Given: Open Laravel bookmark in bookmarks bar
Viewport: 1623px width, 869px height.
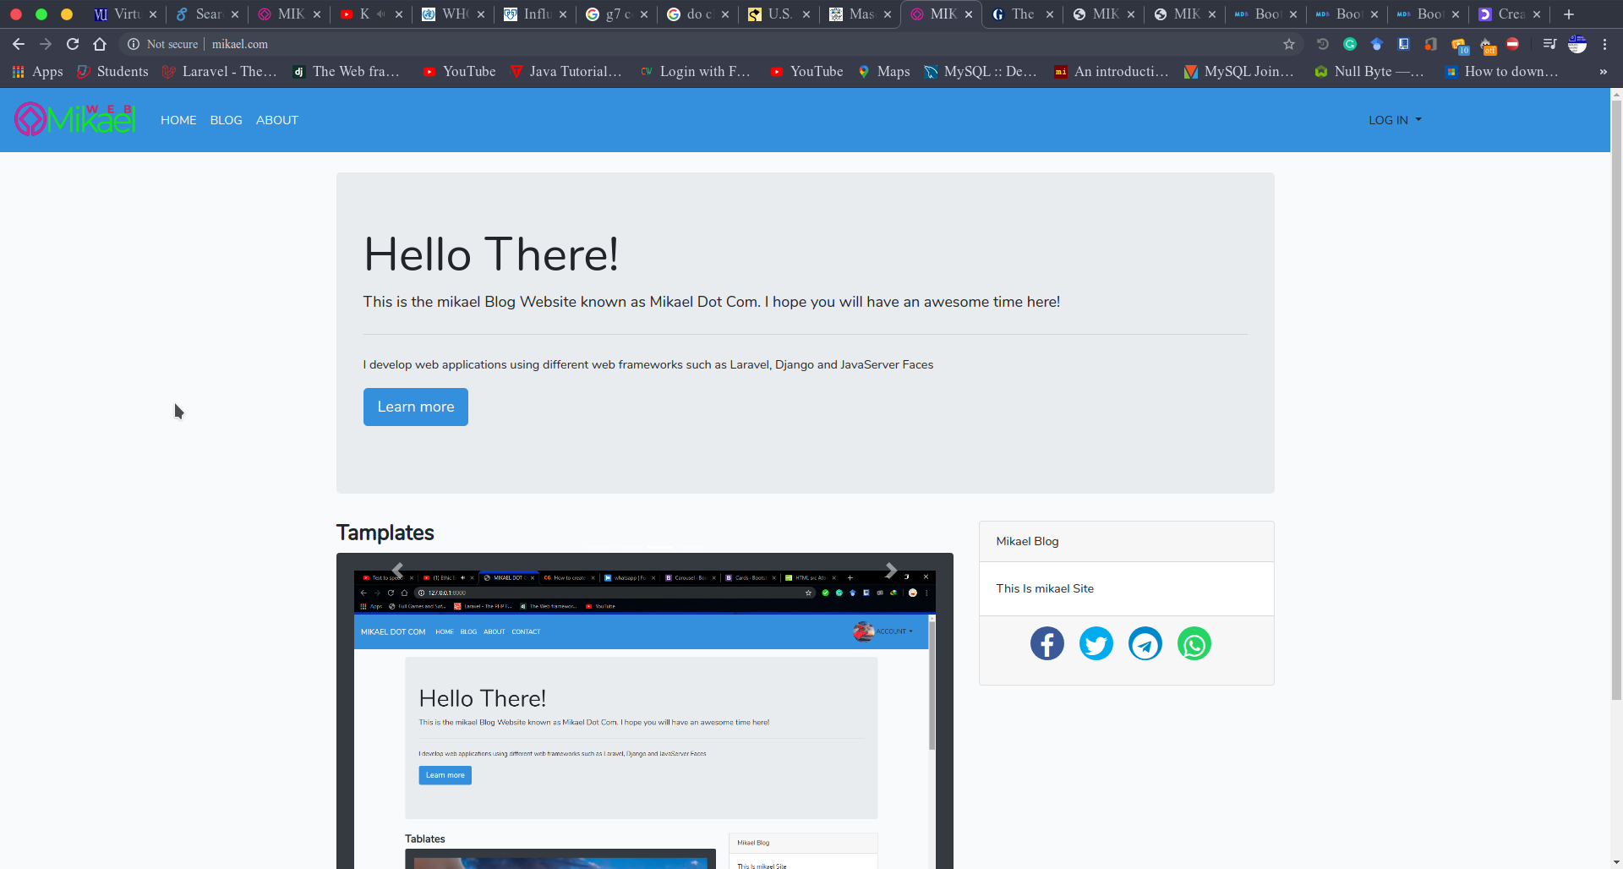Looking at the screenshot, I should point(220,72).
